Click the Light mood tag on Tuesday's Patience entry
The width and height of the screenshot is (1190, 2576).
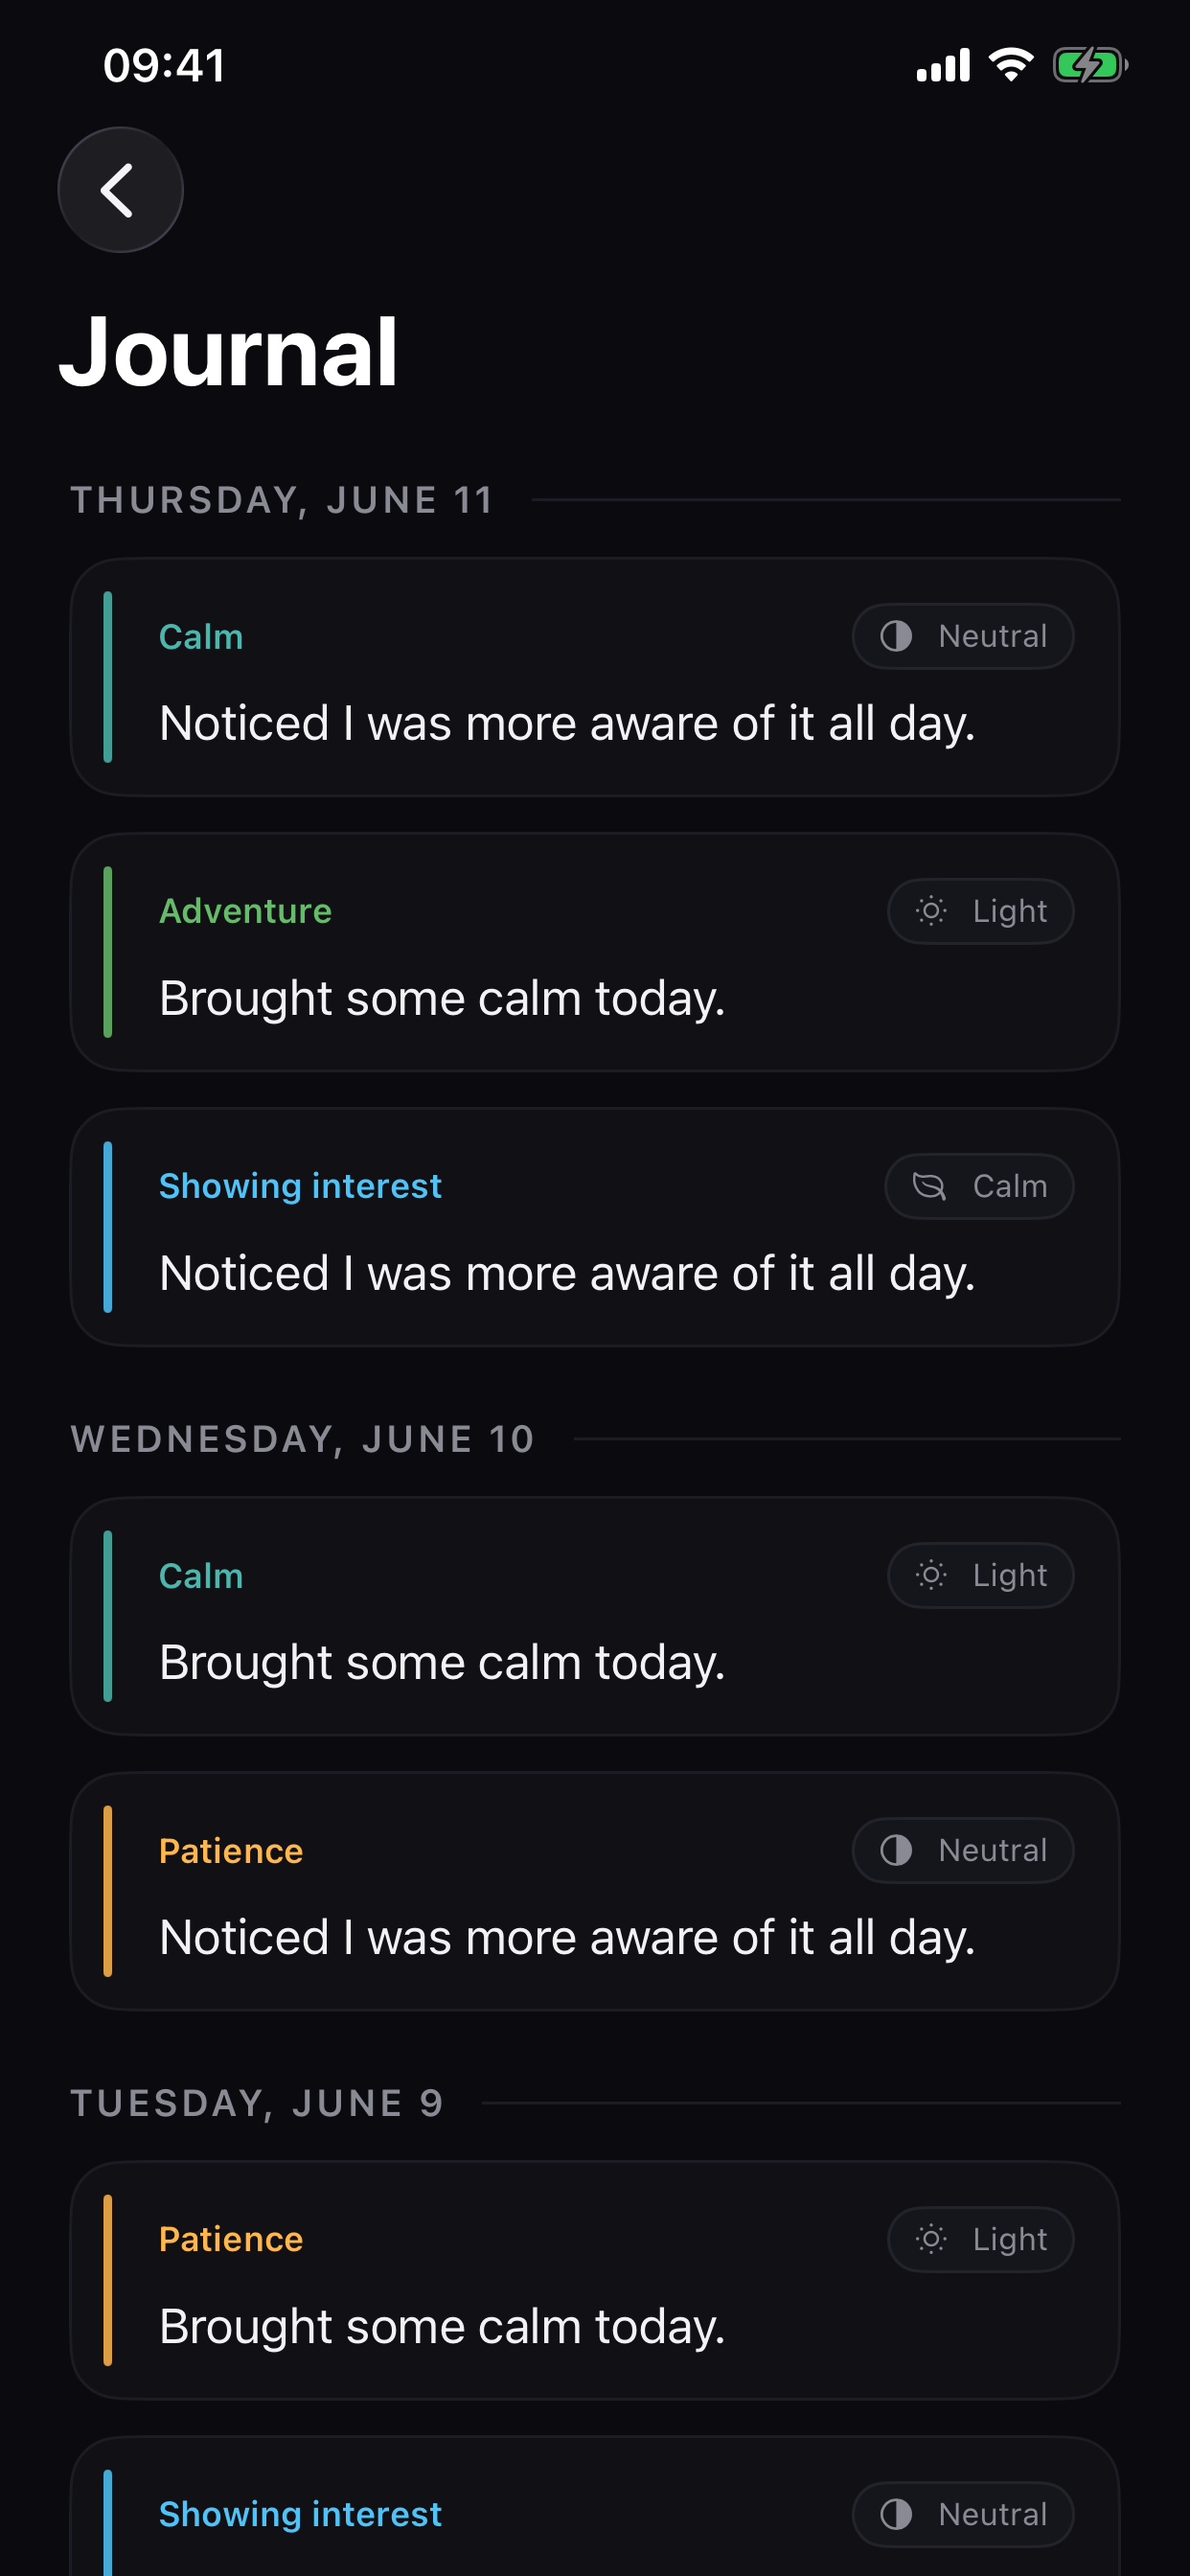point(981,2239)
